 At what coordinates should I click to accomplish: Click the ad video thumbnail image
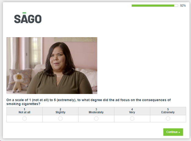click(x=52, y=65)
